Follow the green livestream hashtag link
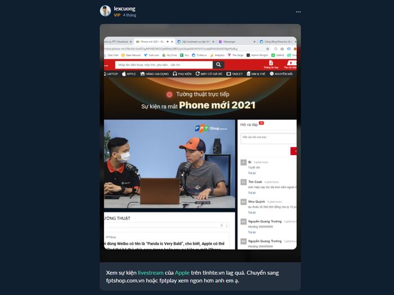The width and height of the screenshot is (394, 295). (150, 273)
